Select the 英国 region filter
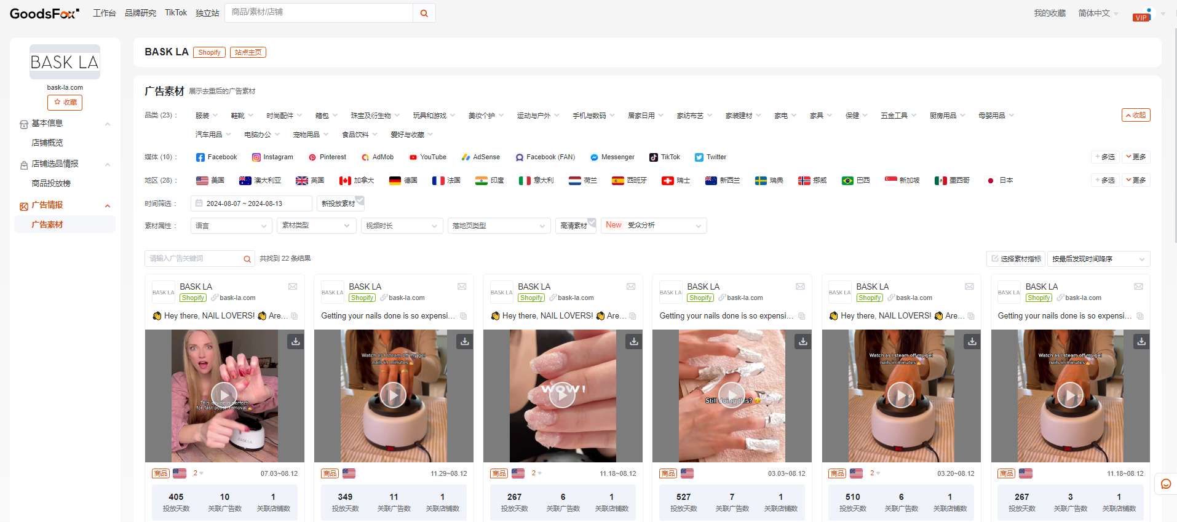1177x522 pixels. (310, 181)
